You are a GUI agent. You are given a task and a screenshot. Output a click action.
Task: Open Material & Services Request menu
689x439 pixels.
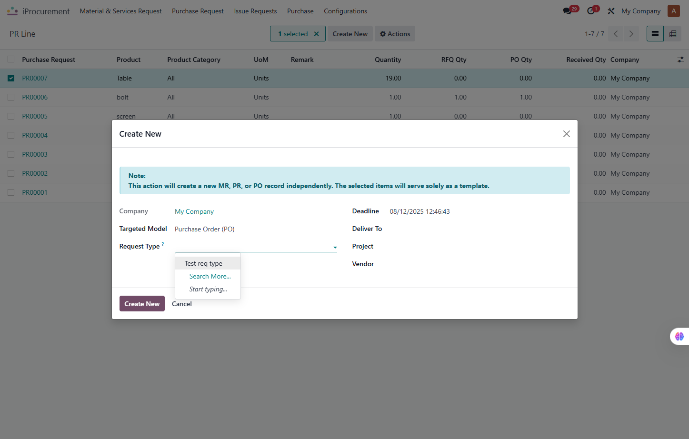[120, 11]
